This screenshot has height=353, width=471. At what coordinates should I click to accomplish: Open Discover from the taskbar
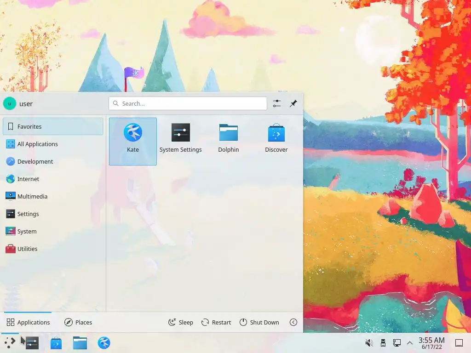(x=56, y=343)
